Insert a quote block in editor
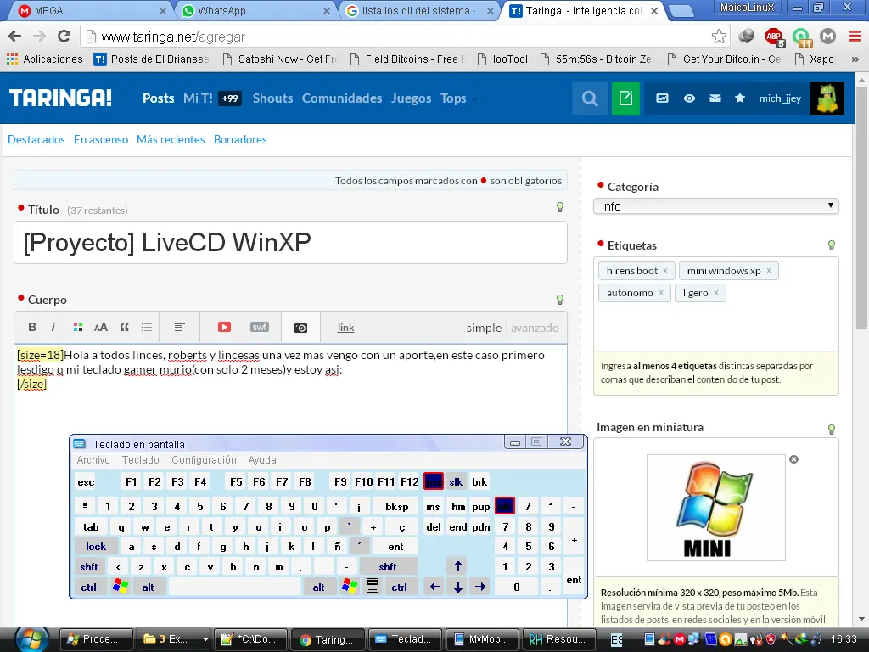The image size is (869, 652). [124, 327]
